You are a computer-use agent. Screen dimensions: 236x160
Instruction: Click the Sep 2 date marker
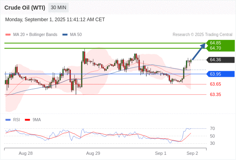[x=192, y=153]
